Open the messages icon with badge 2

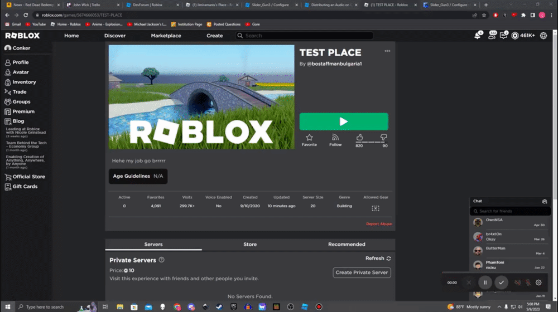(x=503, y=35)
